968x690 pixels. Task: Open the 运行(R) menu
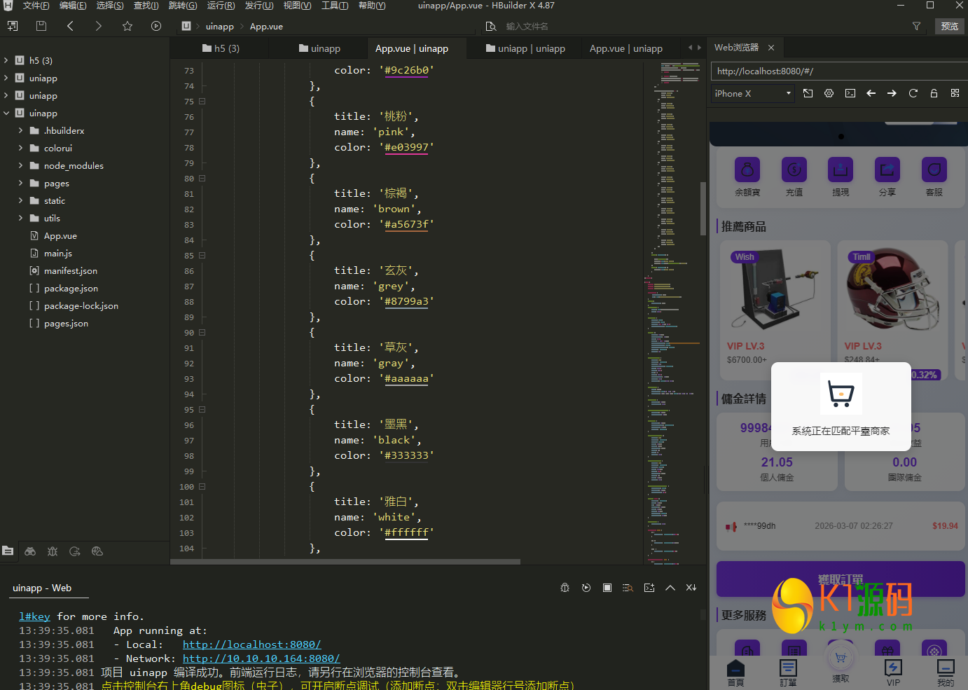point(221,6)
